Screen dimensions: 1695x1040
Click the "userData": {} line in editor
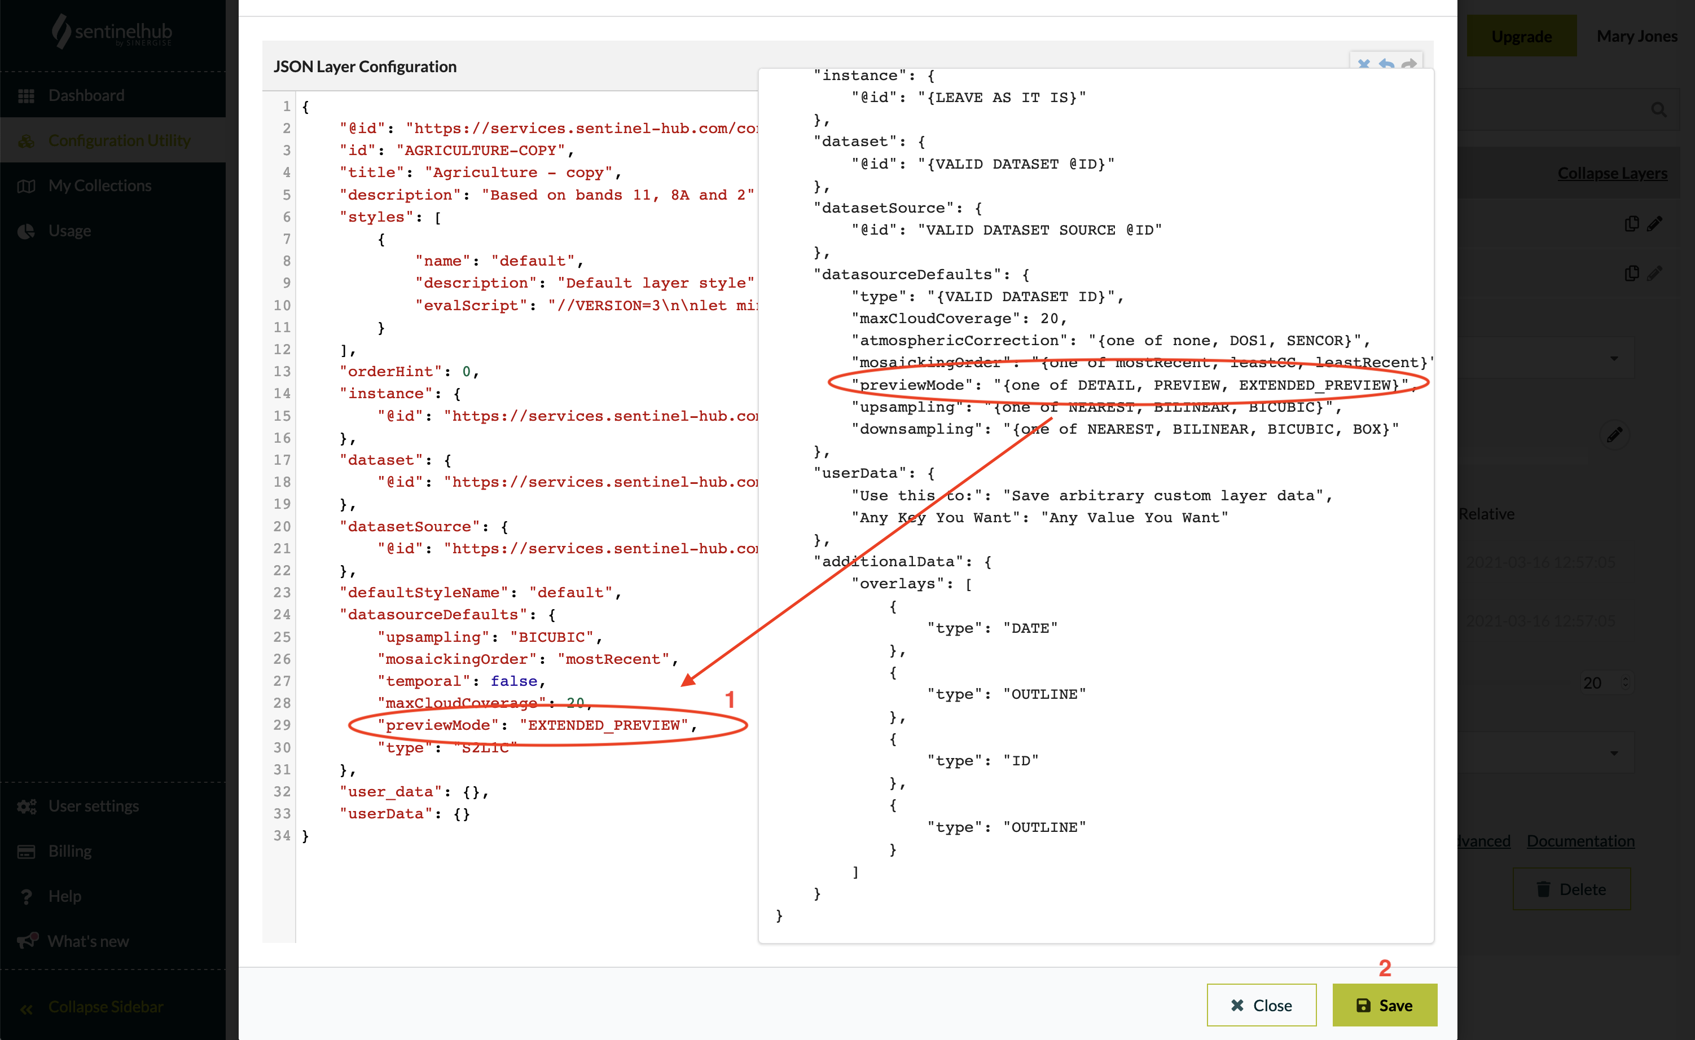click(x=405, y=814)
